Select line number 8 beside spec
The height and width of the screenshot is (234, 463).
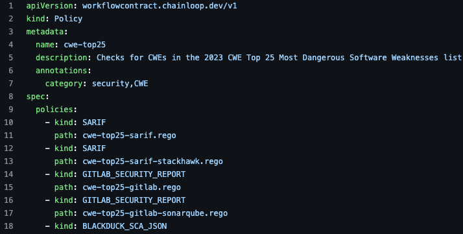coord(10,97)
